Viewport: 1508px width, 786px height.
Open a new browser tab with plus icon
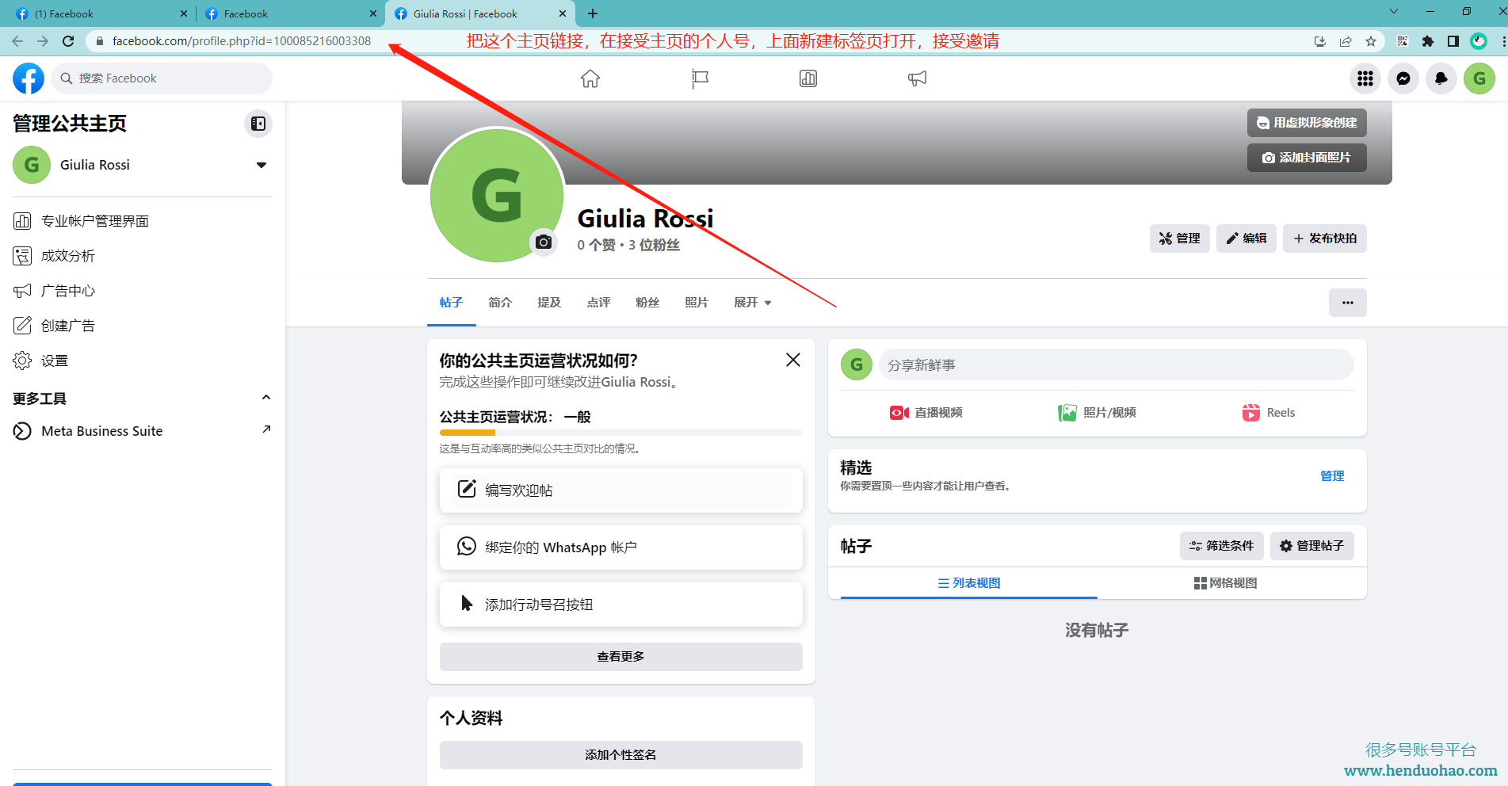[x=593, y=13]
